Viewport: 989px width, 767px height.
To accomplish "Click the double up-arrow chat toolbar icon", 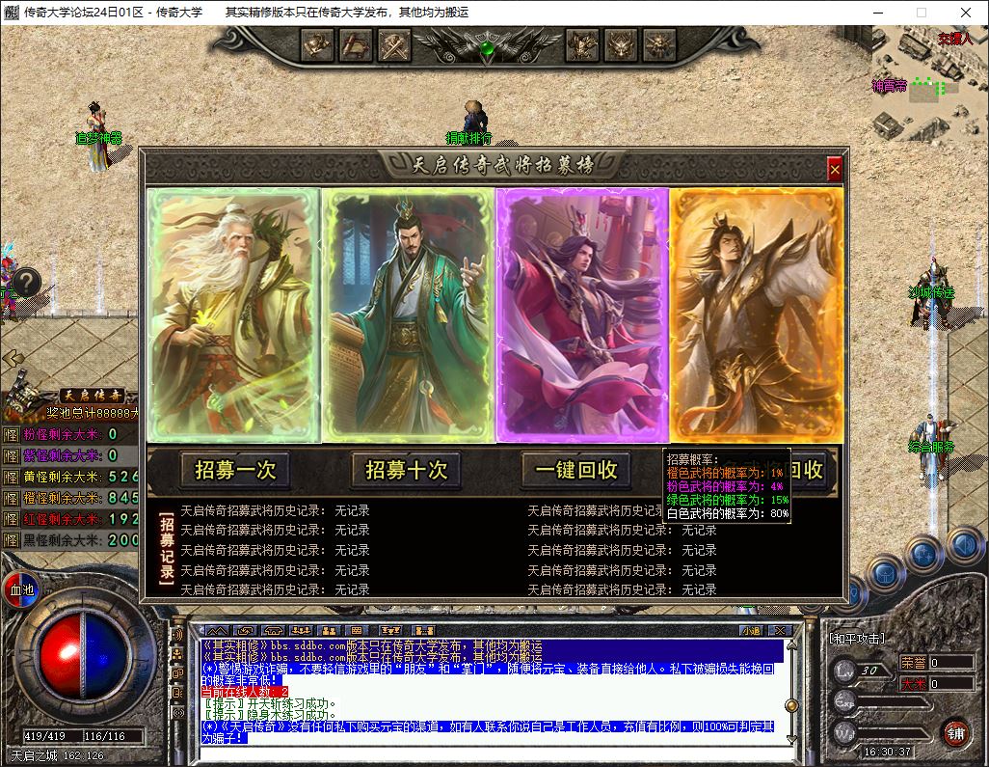I will 216,630.
